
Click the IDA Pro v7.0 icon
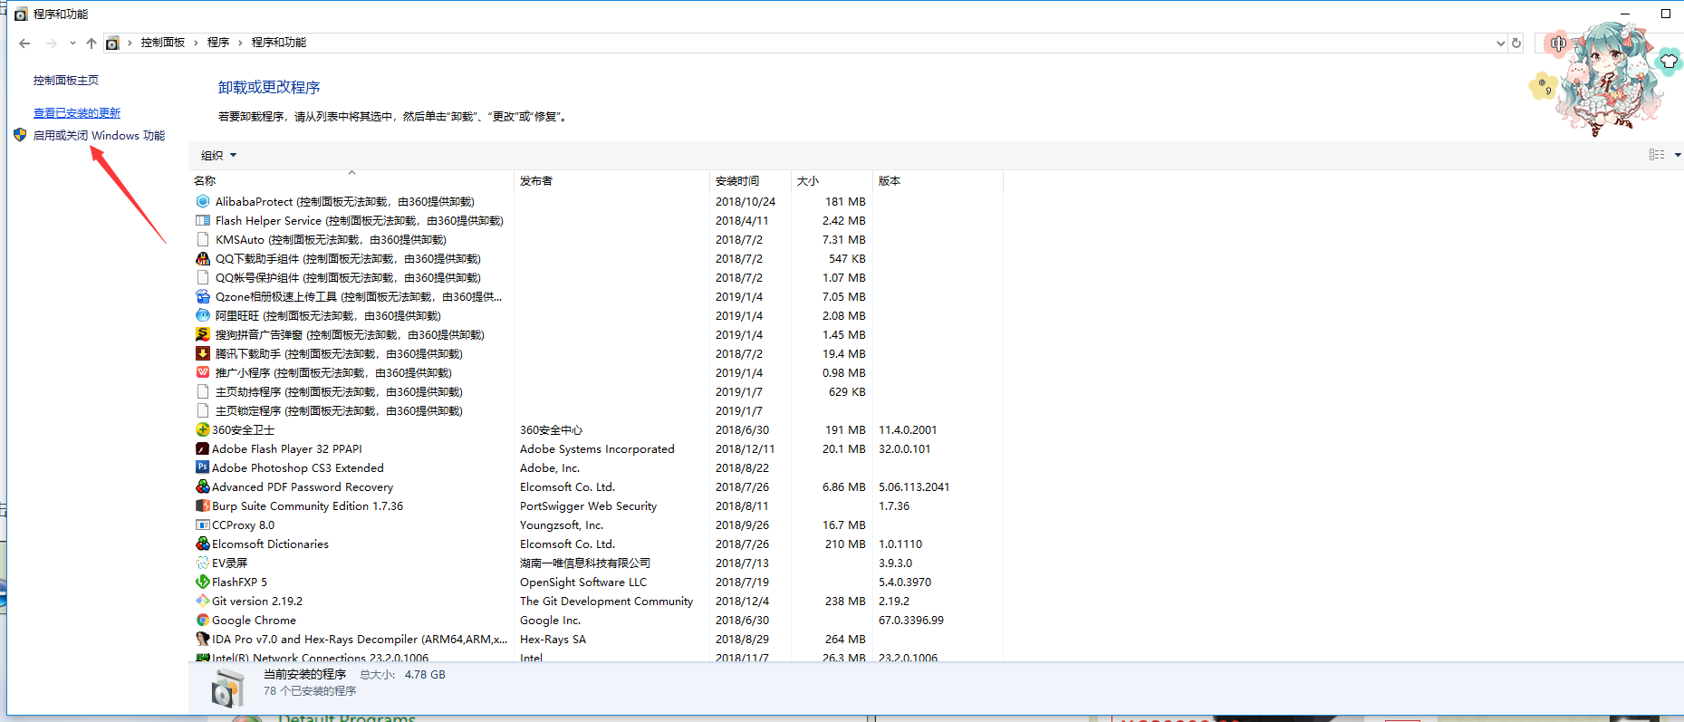point(203,639)
